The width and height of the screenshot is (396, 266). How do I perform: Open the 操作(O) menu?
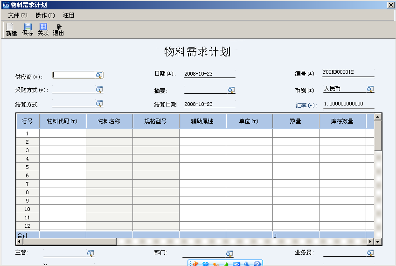45,15
